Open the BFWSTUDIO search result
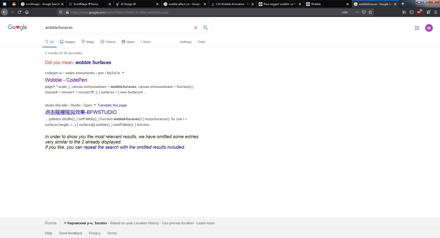This screenshot has height=238, width=440. (81, 112)
